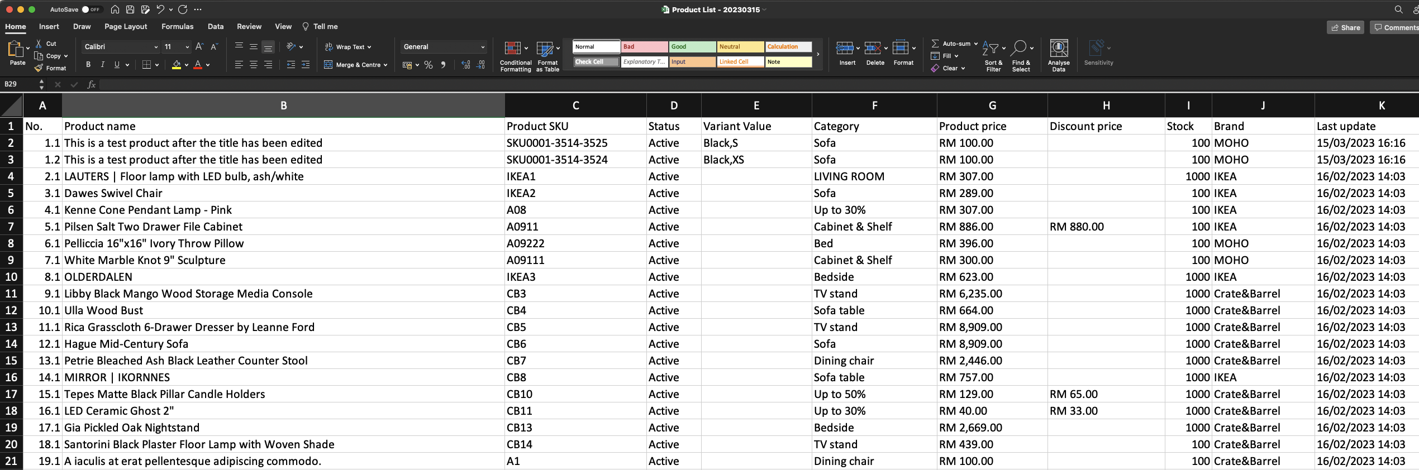Viewport: 1419px width, 470px height.
Task: Toggle the AutoSave switch
Action: 90,9
